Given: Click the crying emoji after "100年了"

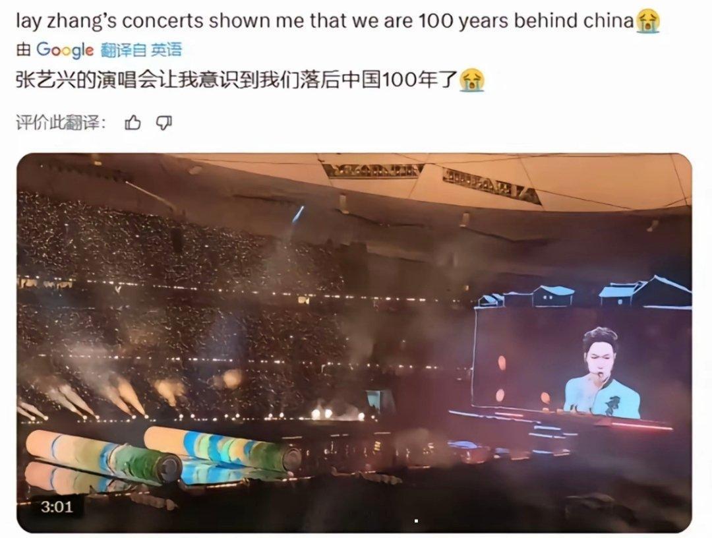Looking at the screenshot, I should 472,80.
